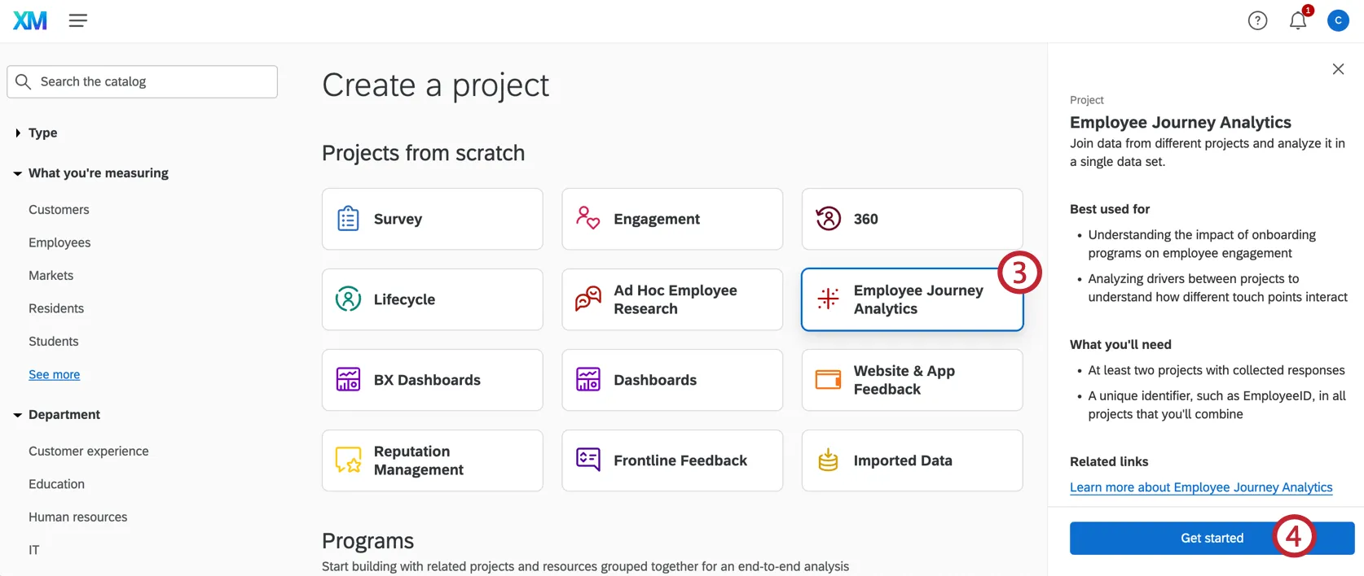Filter by Employees
This screenshot has height=576, width=1364.
(59, 242)
